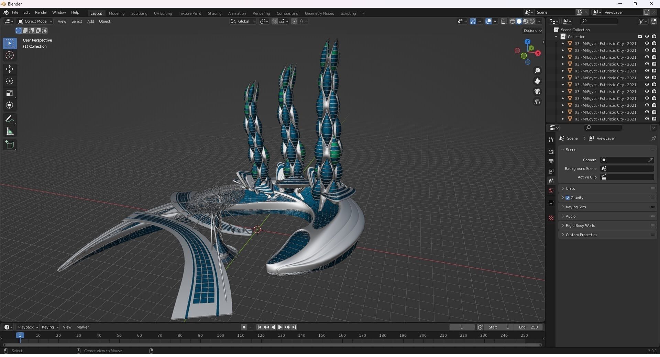Select the Add Cube tool
This screenshot has height=357, width=660.
point(10,145)
